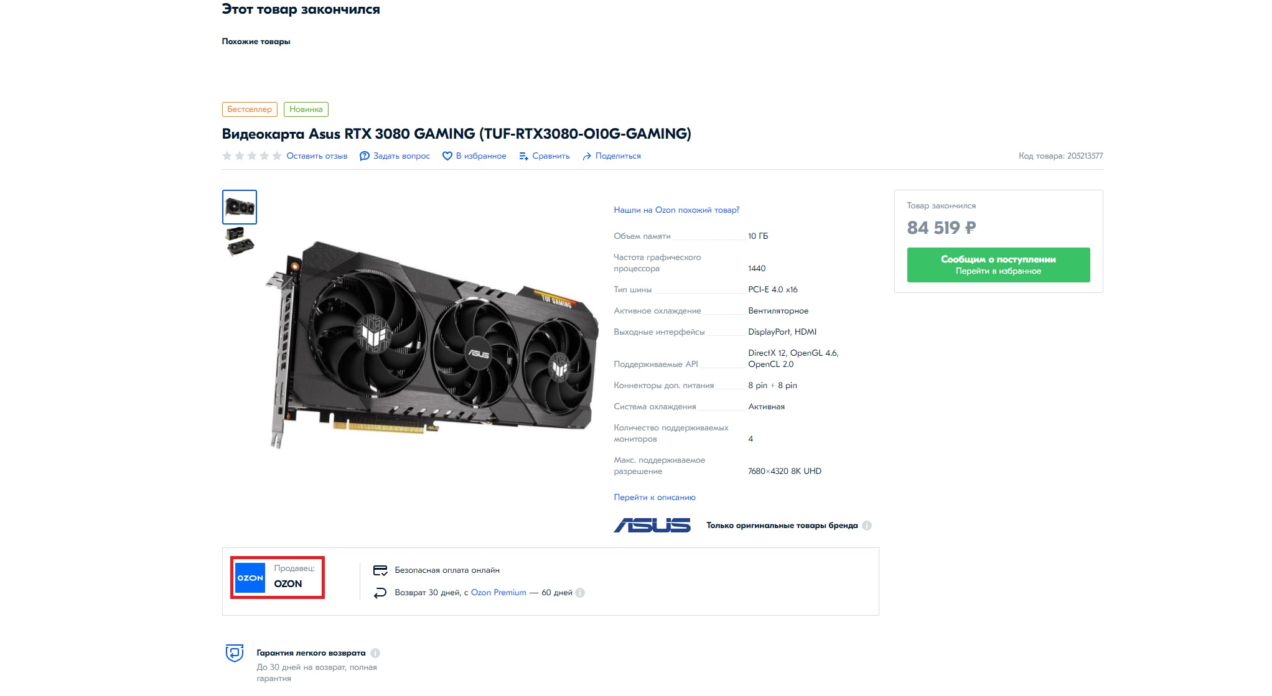1272x696 pixels.
Task: Open the 'Оставить отзыв' link
Action: 317,156
